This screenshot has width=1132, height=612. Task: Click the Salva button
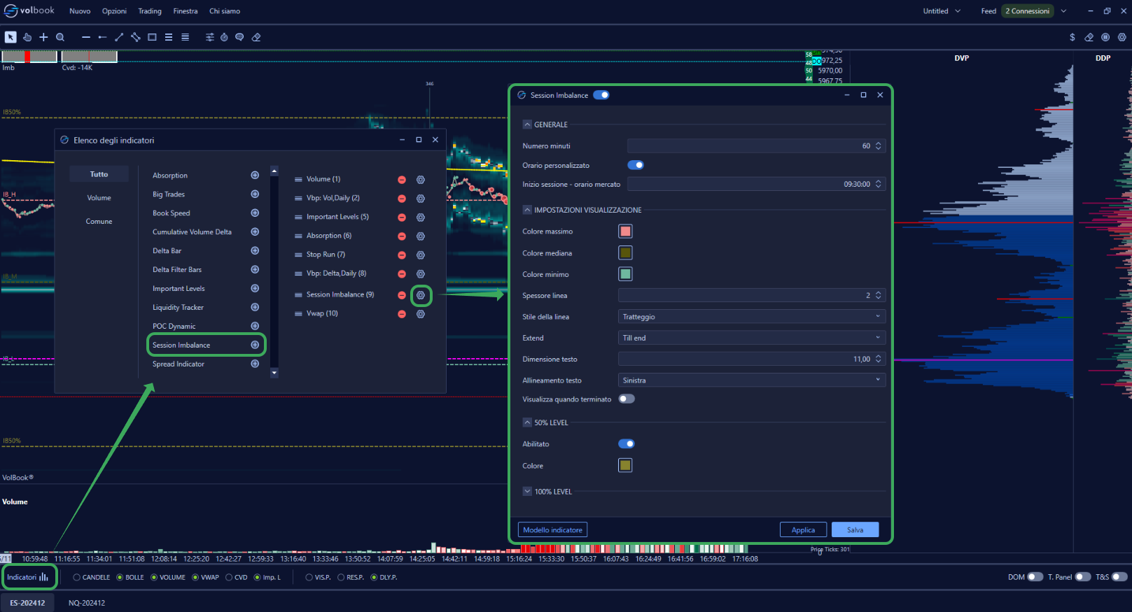pyautogui.click(x=855, y=530)
